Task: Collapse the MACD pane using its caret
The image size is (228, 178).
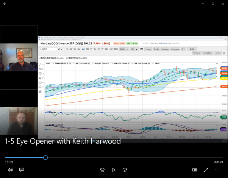Action: pos(217,125)
